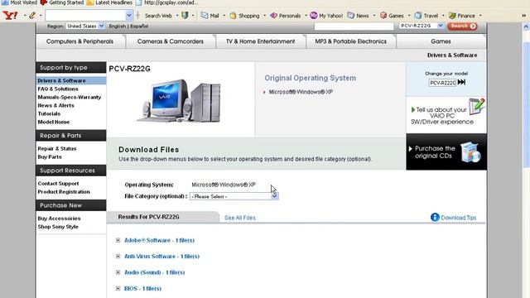Screen dimensions: 530x298
Task: Open the News toolbar icon
Action: point(351,16)
